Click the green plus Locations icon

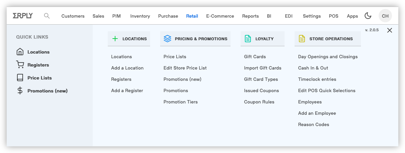pos(115,39)
